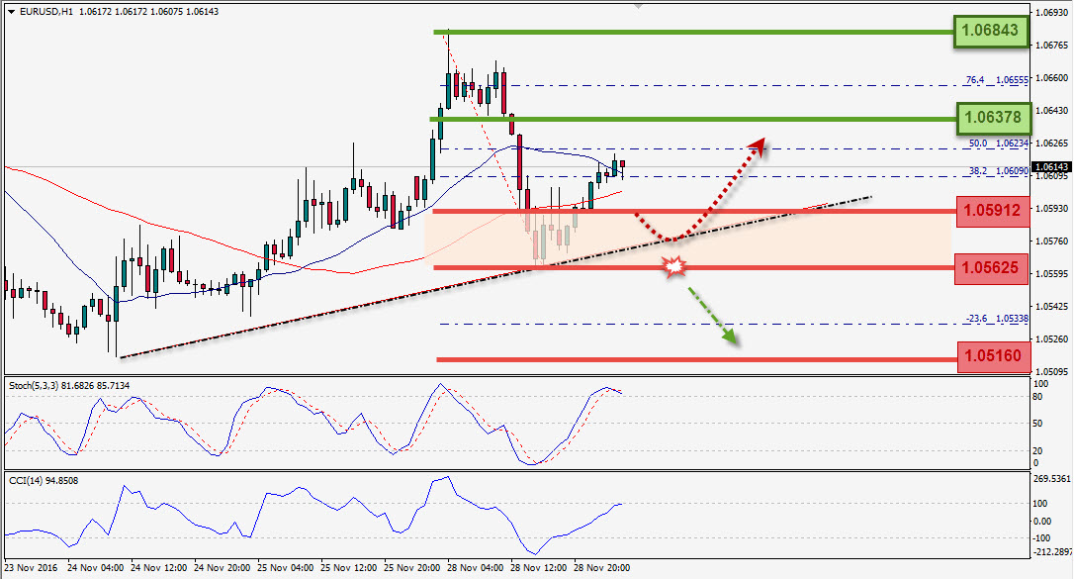Click the Fibonacci label 38.2 1.06090
The image size is (1074, 579).
pos(999,170)
